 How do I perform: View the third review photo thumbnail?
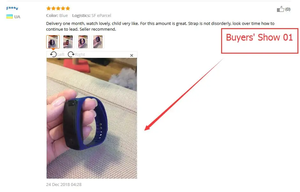pos(83,42)
